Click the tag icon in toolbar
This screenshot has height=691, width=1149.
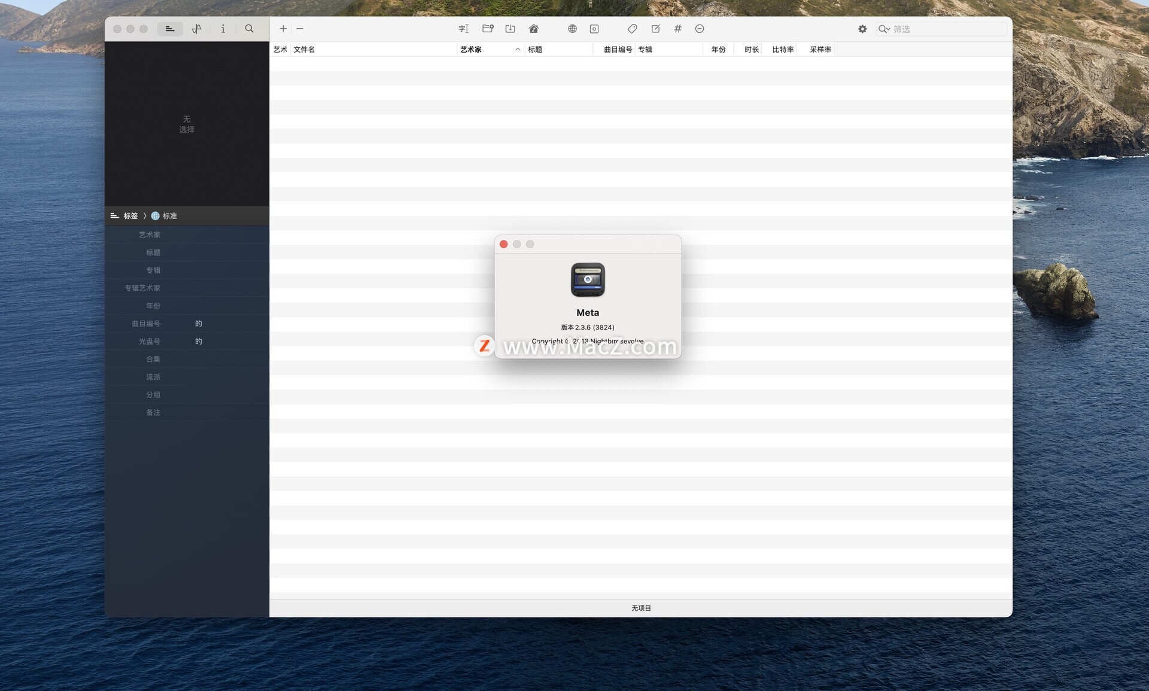coord(632,29)
